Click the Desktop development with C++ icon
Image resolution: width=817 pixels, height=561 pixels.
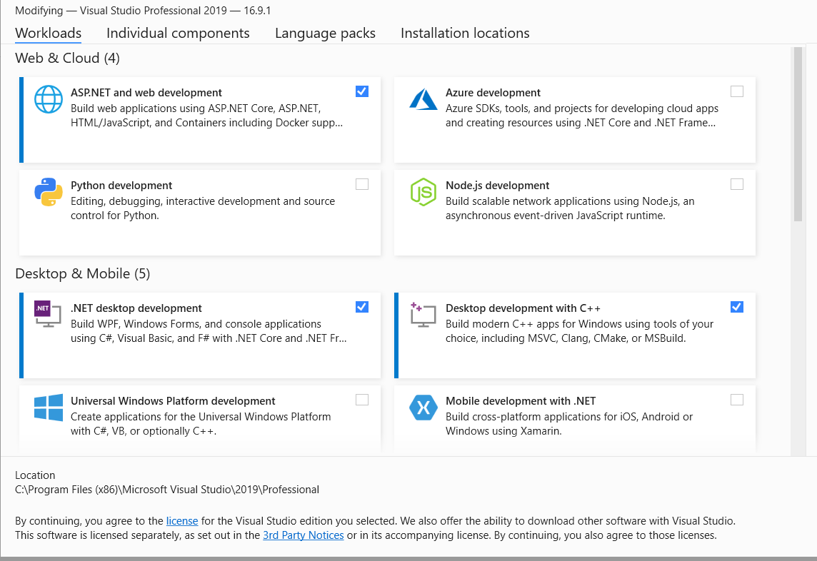[423, 314]
